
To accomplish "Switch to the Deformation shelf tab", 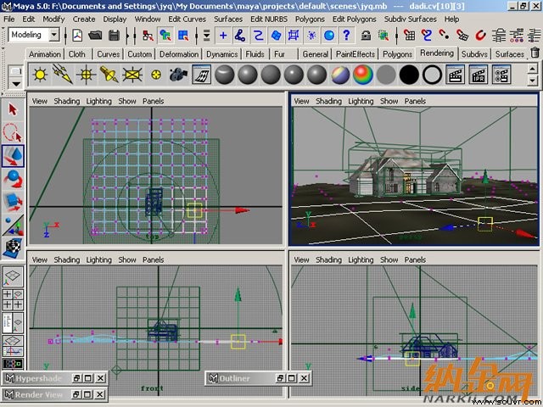I will tap(179, 54).
